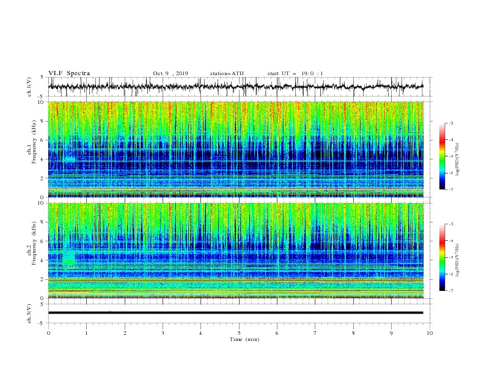Image resolution: width=484 pixels, height=374 pixels.
Task: Click the 'VLF Spectra' plot title
Action: point(69,73)
